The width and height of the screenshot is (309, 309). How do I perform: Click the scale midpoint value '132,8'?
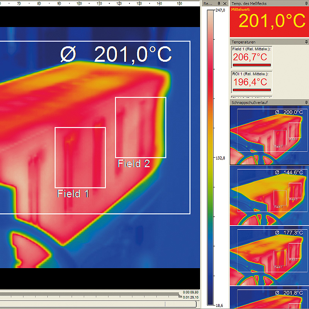pos(220,158)
